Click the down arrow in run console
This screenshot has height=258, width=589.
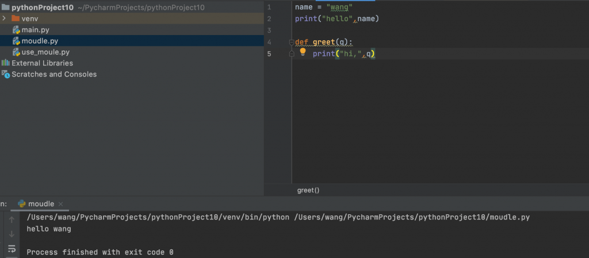(x=12, y=234)
